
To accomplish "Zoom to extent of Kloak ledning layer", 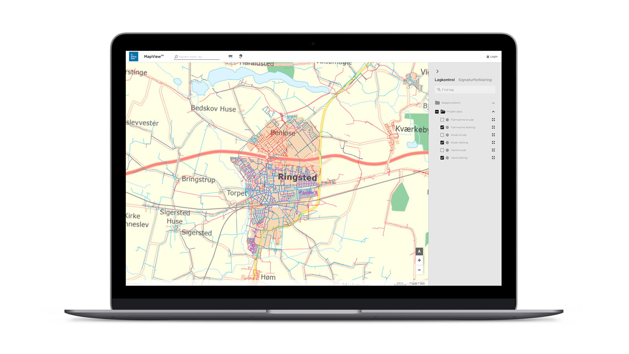I will (493, 143).
